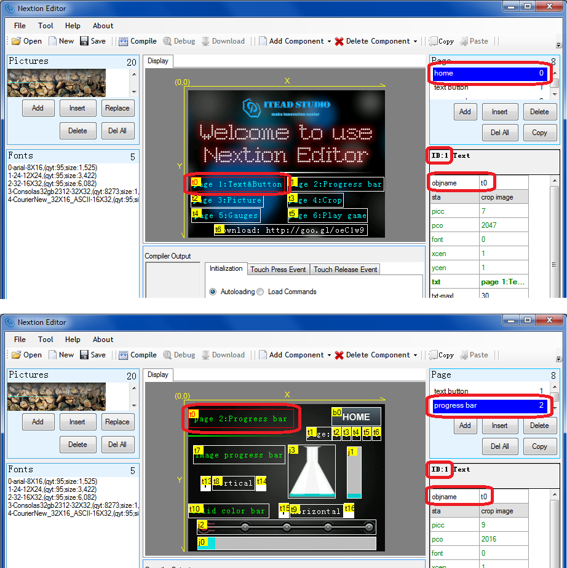The image size is (567, 568).
Task: Click picture thumbnail in top Pictures panel
Action: tap(57, 83)
